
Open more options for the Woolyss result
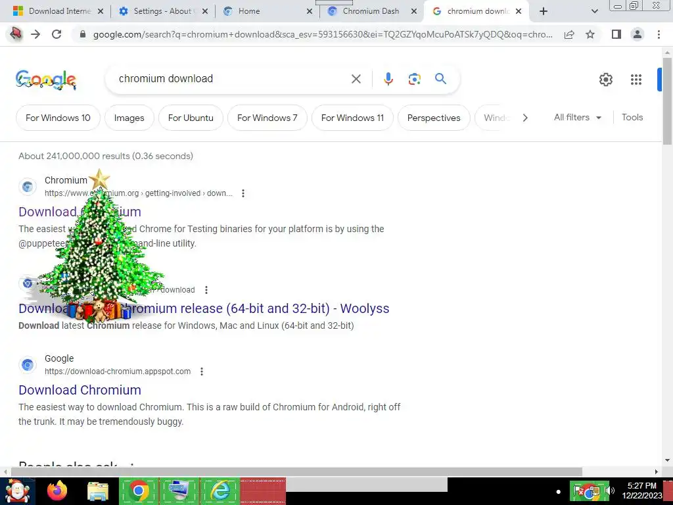pos(206,290)
